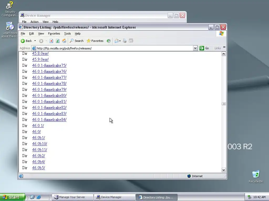Open the Favorites menu in menu bar
Image resolution: width=269 pixels, height=201 pixels.
click(54, 34)
